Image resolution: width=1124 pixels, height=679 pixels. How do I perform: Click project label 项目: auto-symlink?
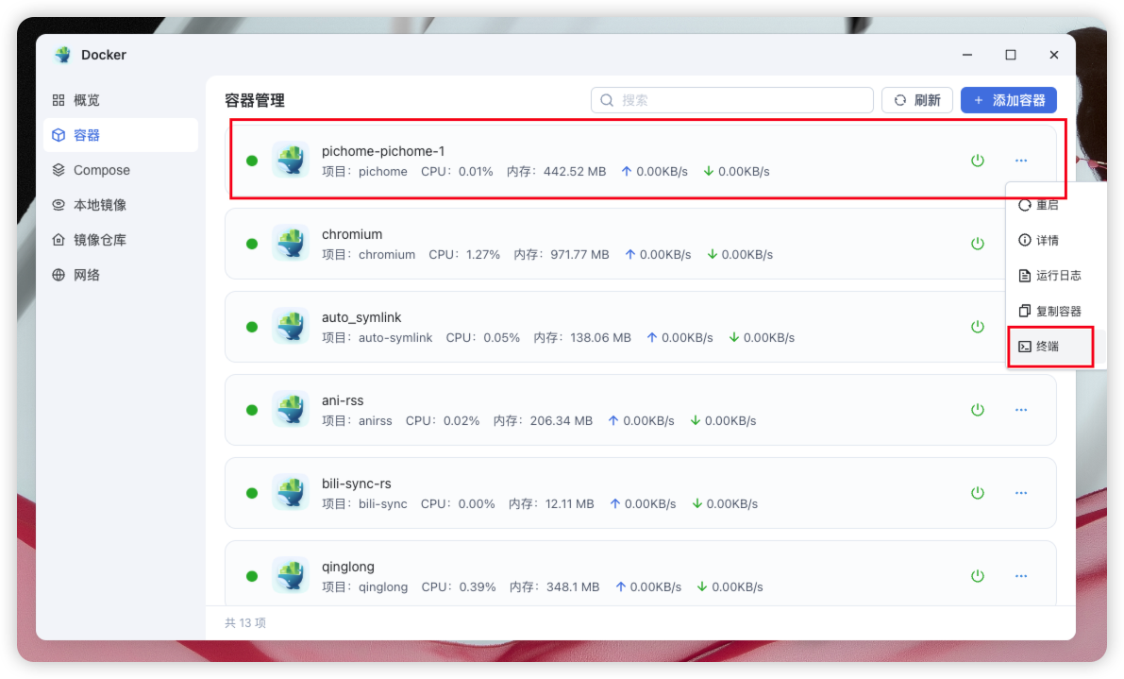click(x=377, y=338)
